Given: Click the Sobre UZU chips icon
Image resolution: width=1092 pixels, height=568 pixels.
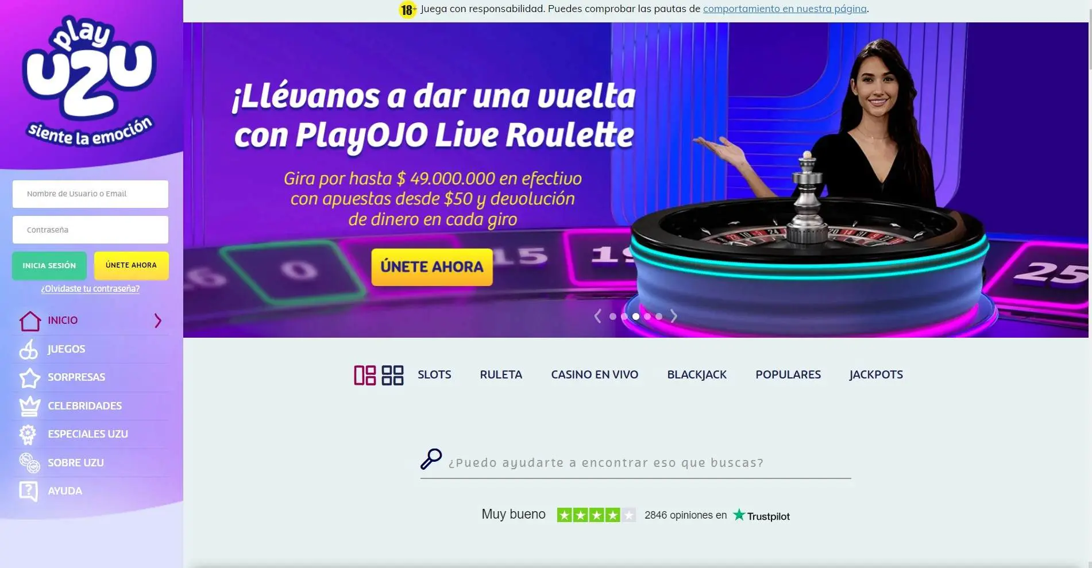Looking at the screenshot, I should 29,462.
